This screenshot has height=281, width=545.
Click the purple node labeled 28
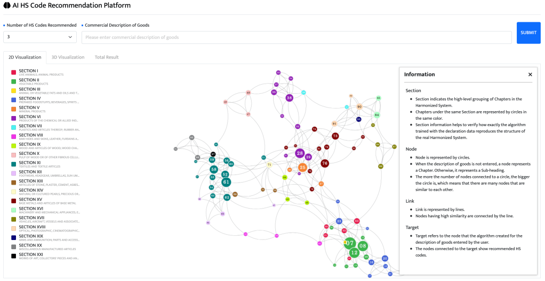(x=300, y=153)
